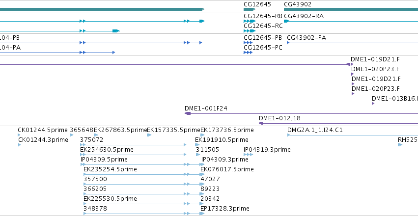Select the IP04309.5prime label

tap(104, 160)
